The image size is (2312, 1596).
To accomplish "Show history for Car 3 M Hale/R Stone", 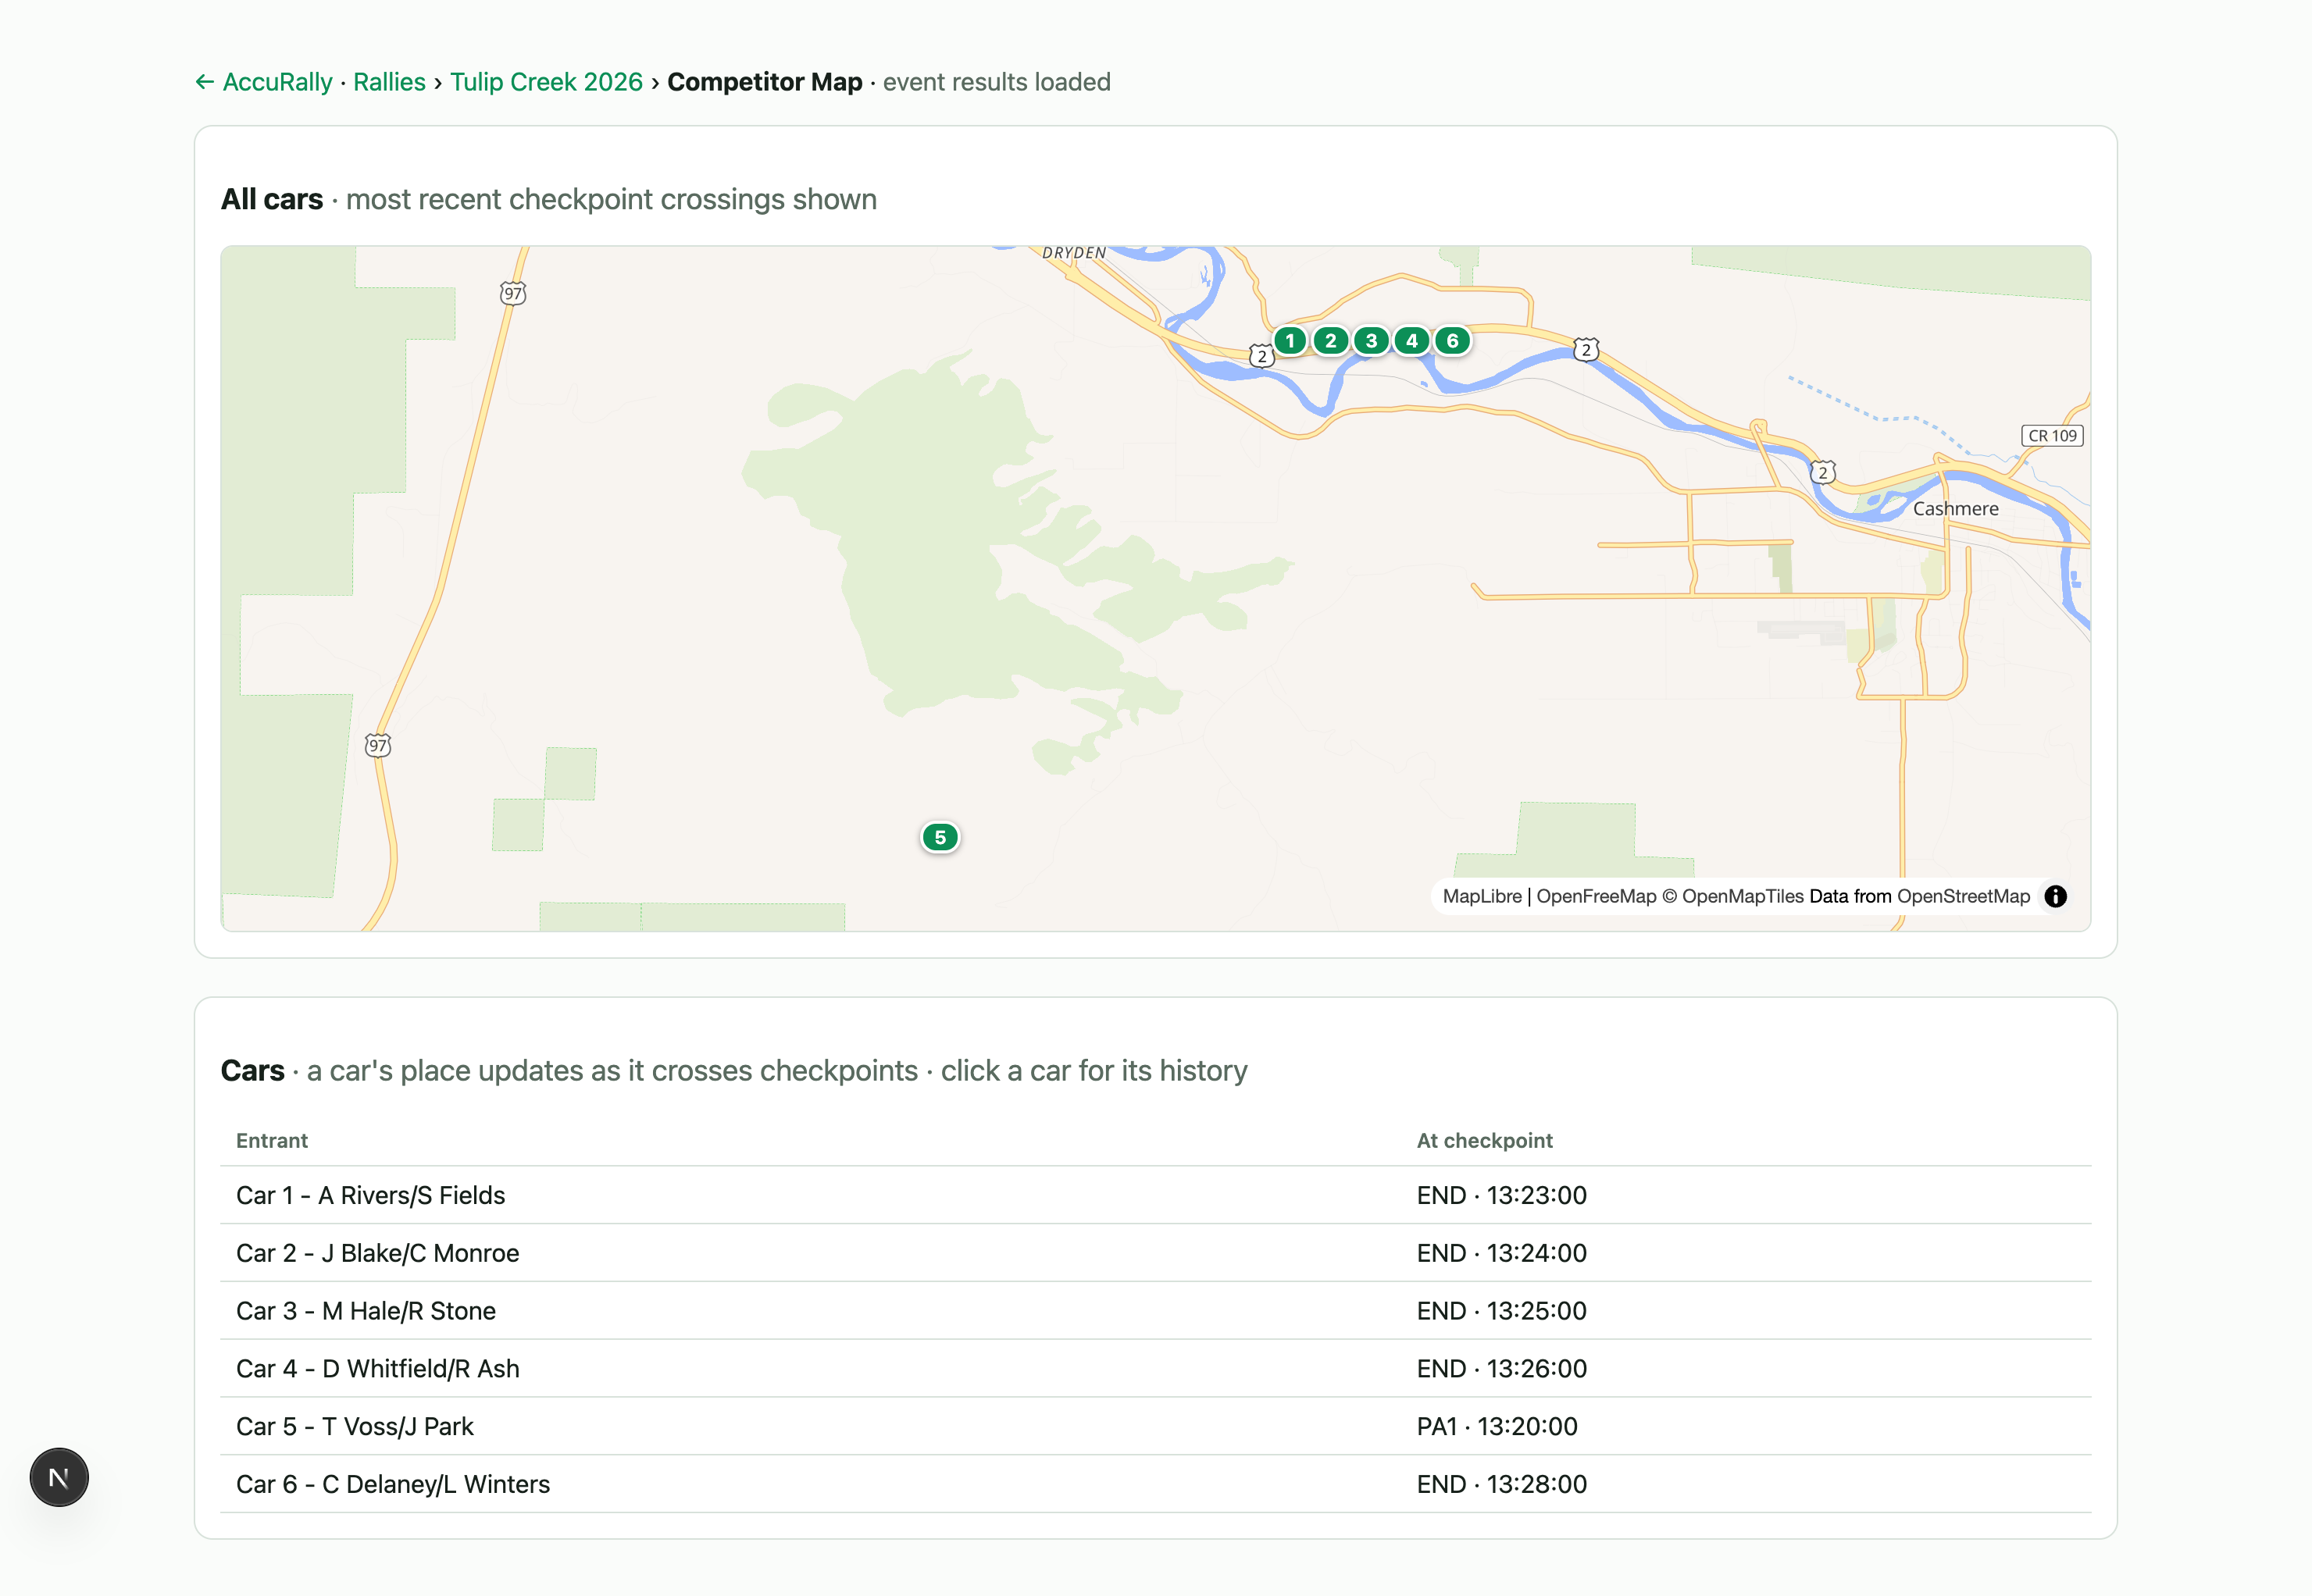I will pyautogui.click(x=1155, y=1311).
